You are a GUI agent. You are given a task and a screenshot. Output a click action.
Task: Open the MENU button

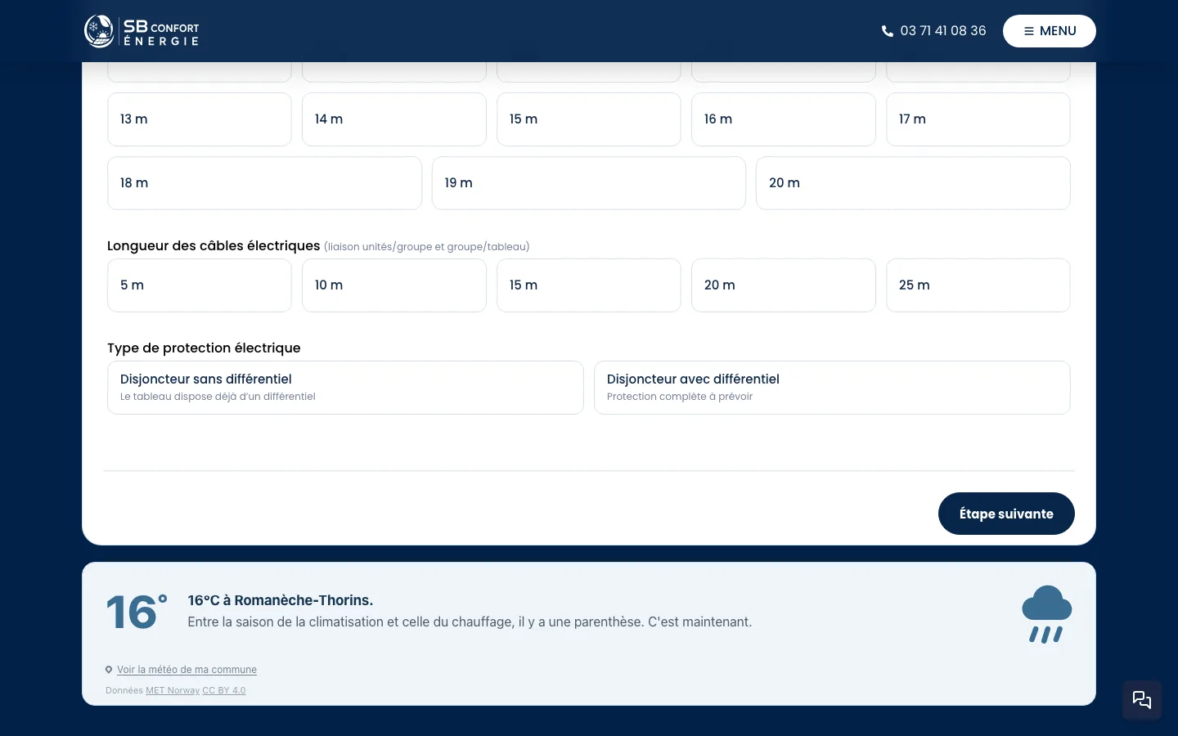[x=1050, y=31]
